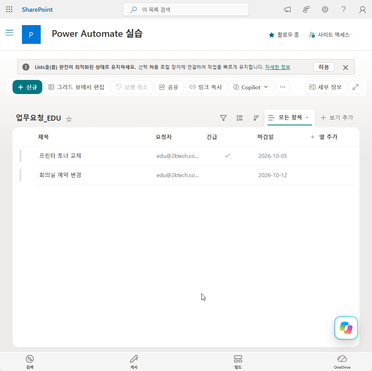The width and height of the screenshot is (372, 371).
Task: Open the 회의실 예약 변경 item
Action: click(x=60, y=175)
